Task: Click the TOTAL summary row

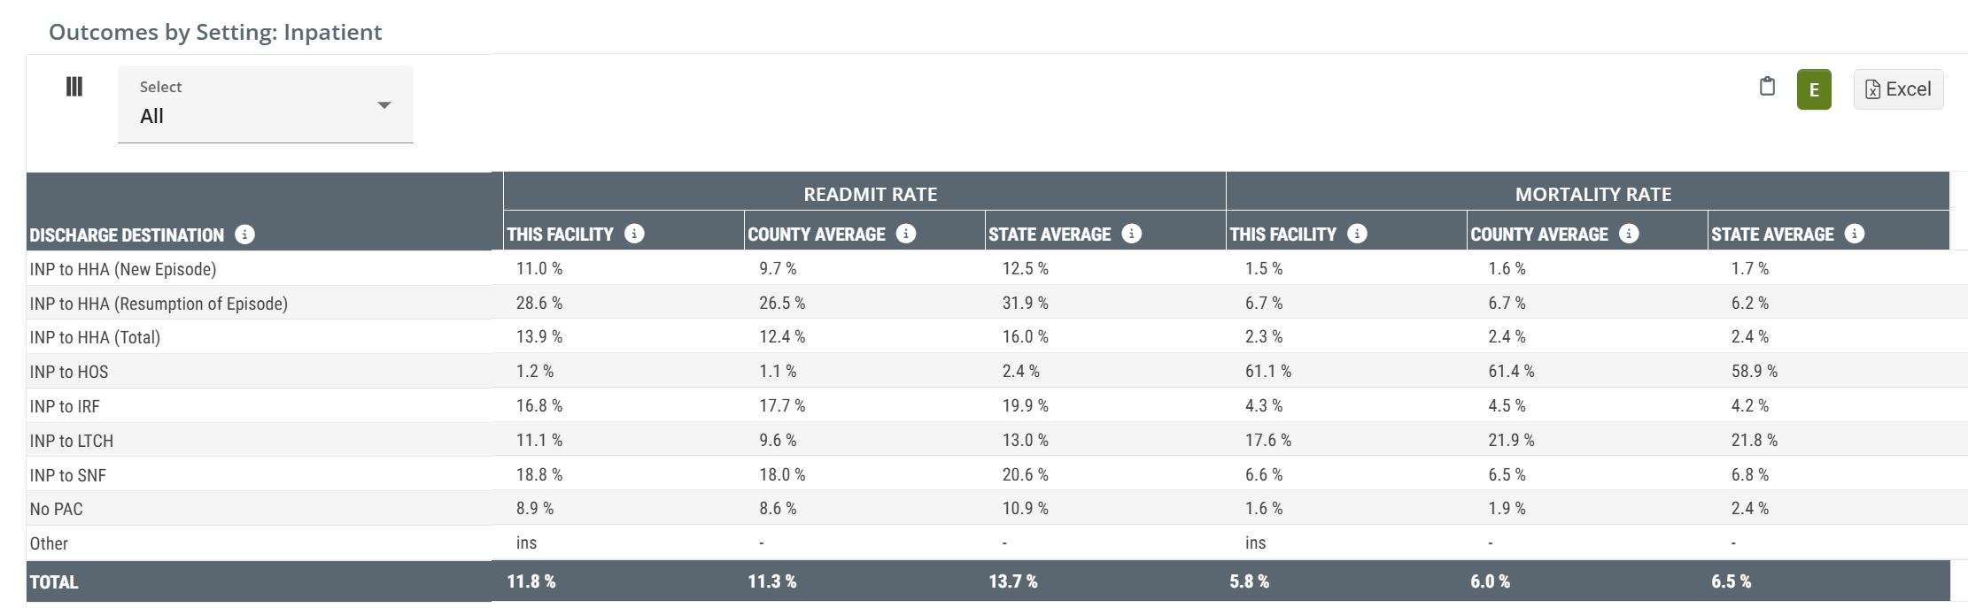Action: tap(54, 582)
